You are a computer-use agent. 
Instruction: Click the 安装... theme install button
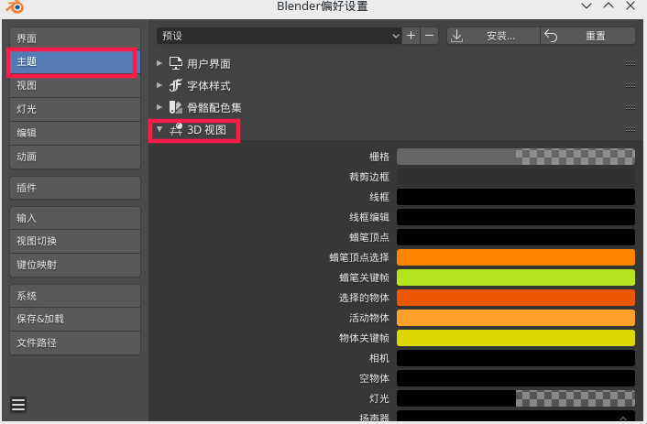[494, 36]
